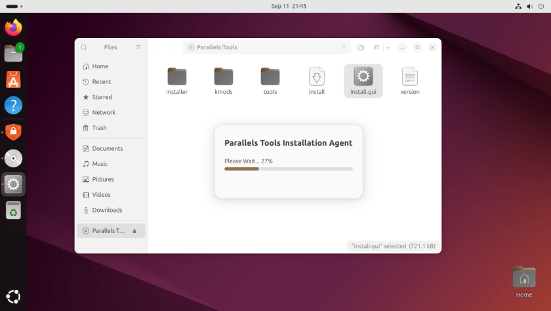Minimize the Files window
The image size is (551, 311).
[x=402, y=47]
